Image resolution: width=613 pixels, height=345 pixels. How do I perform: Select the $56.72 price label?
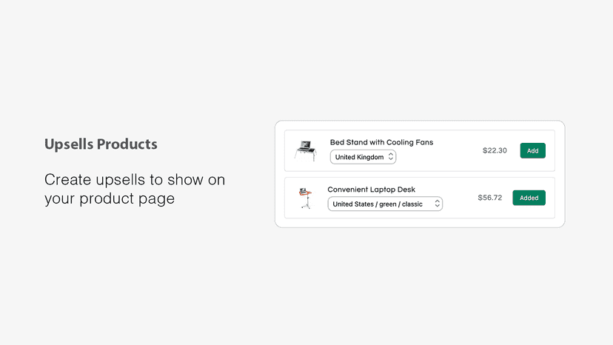[490, 198]
